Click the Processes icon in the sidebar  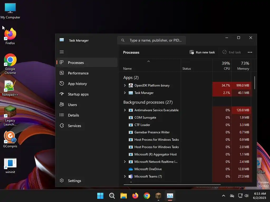[62, 62]
